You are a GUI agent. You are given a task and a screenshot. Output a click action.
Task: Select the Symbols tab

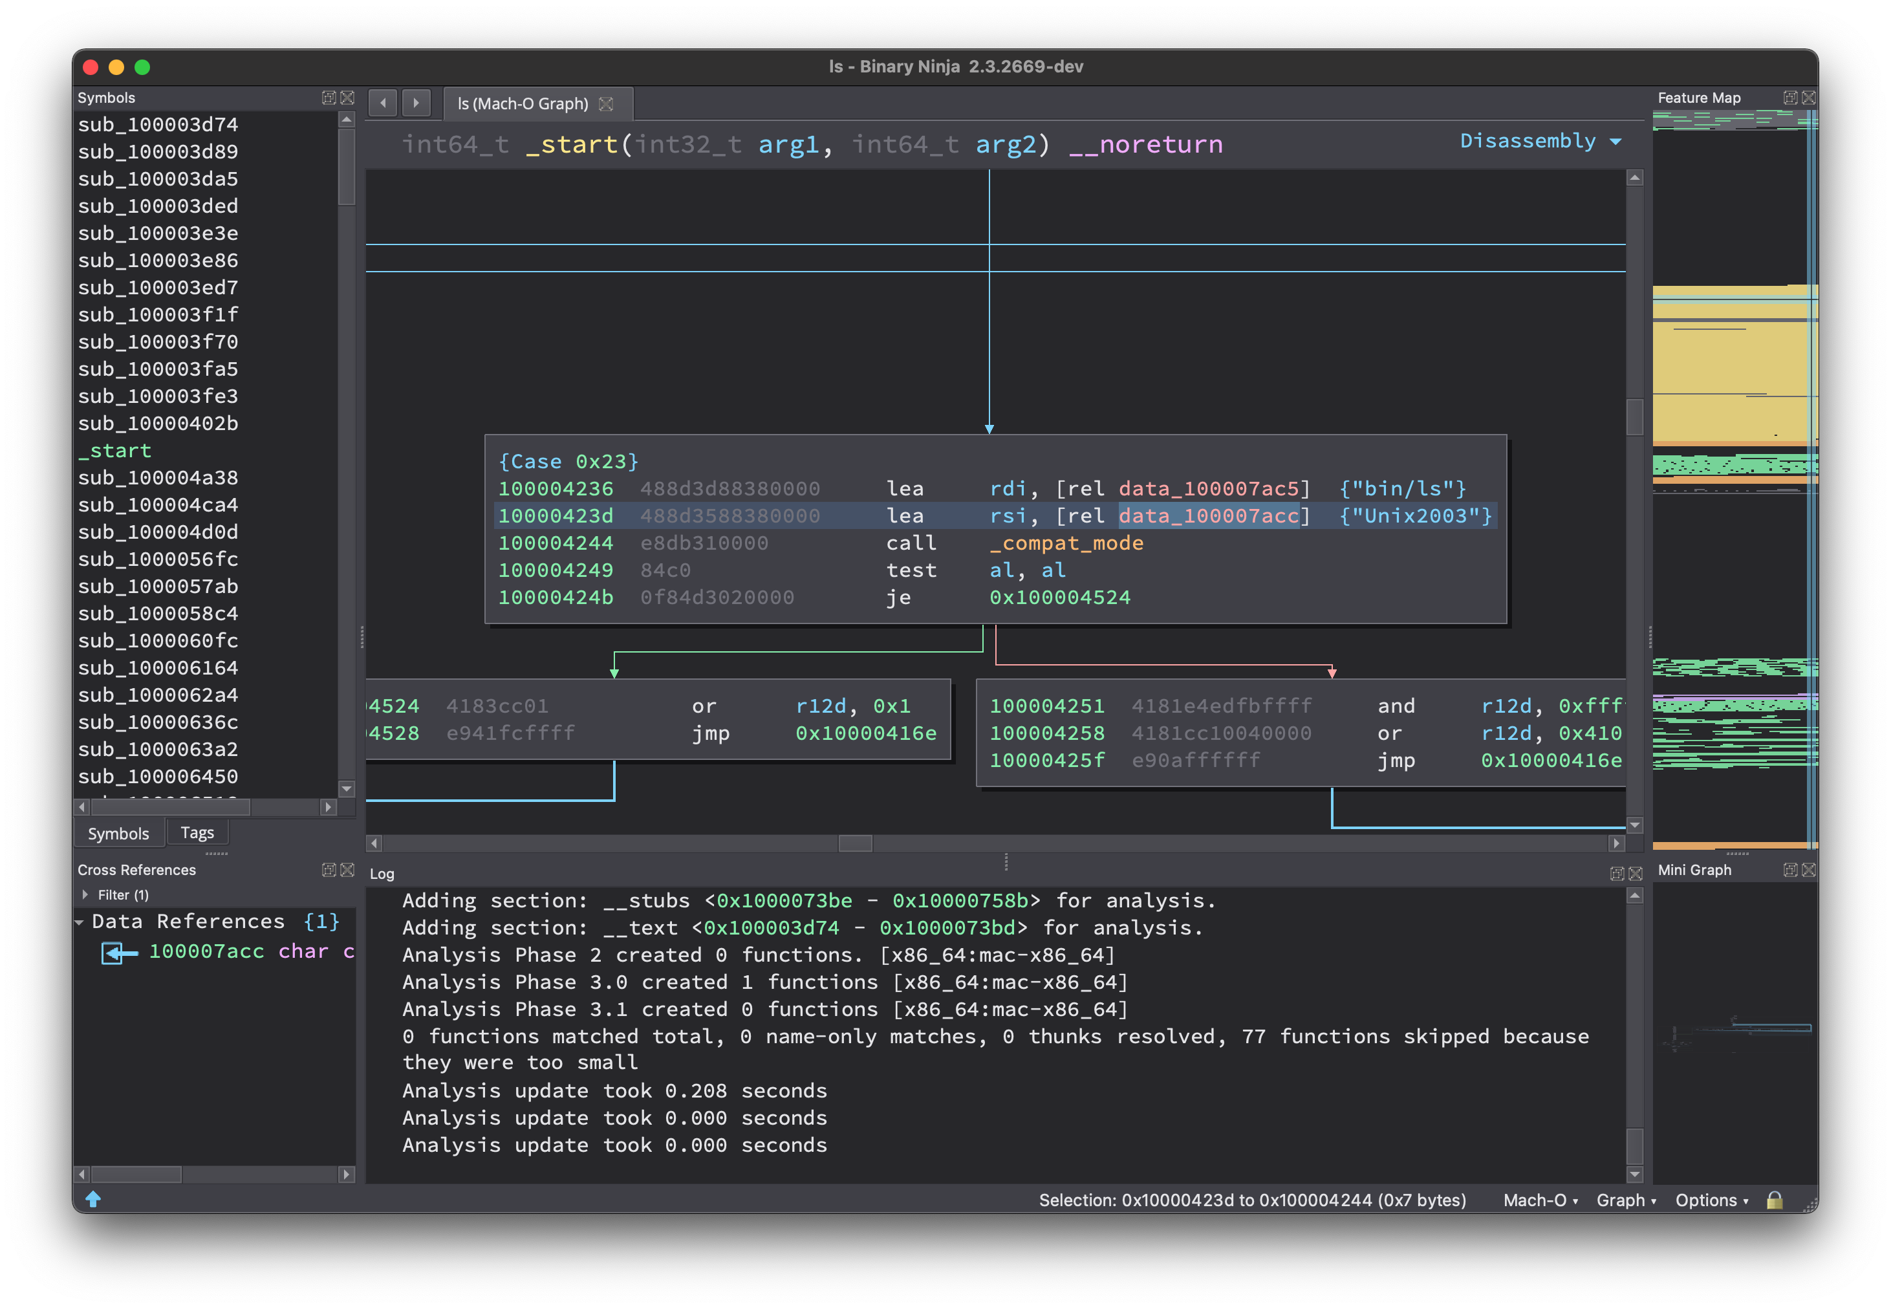118,833
